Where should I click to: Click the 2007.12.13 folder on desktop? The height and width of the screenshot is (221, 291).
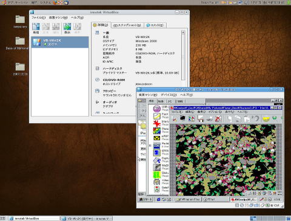coord(20,69)
